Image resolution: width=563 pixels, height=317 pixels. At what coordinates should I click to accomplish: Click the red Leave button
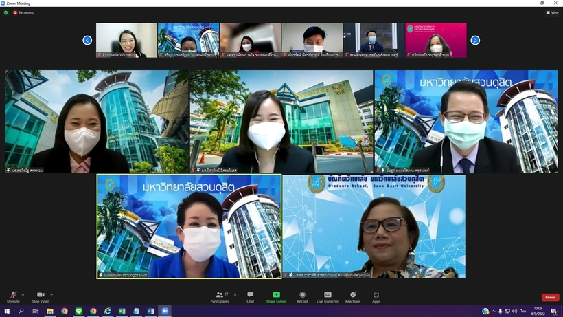pos(550,297)
